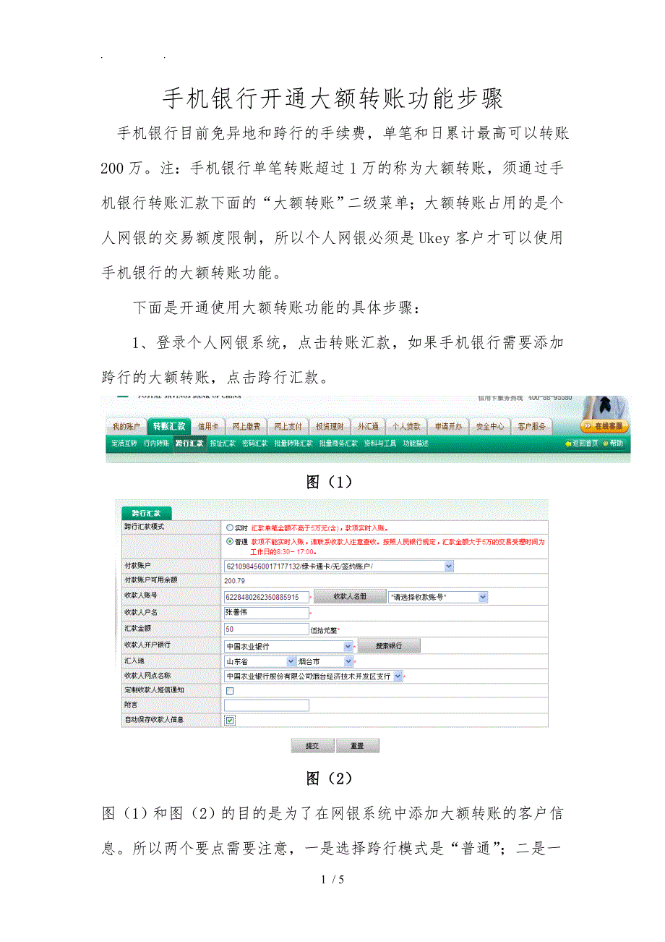Select 跨行汇款 in the submenu bar
Screen dimensions: 665x942
tap(189, 443)
